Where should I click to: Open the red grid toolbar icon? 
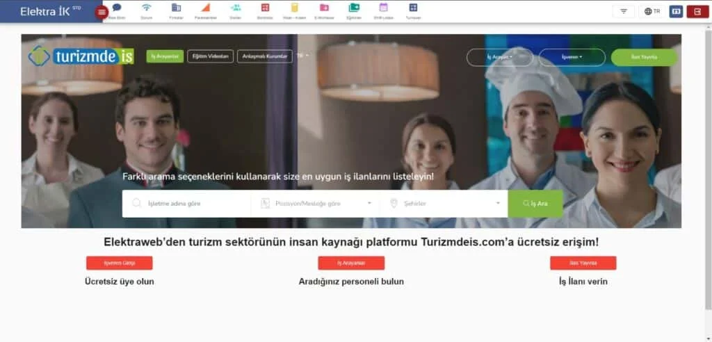coord(265,8)
